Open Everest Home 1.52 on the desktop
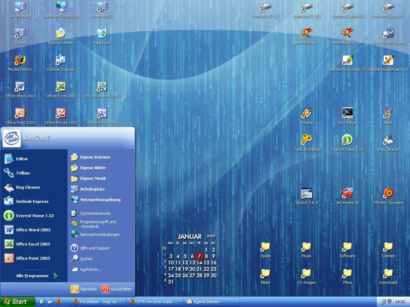This screenshot has height=307, width=410. click(x=347, y=143)
